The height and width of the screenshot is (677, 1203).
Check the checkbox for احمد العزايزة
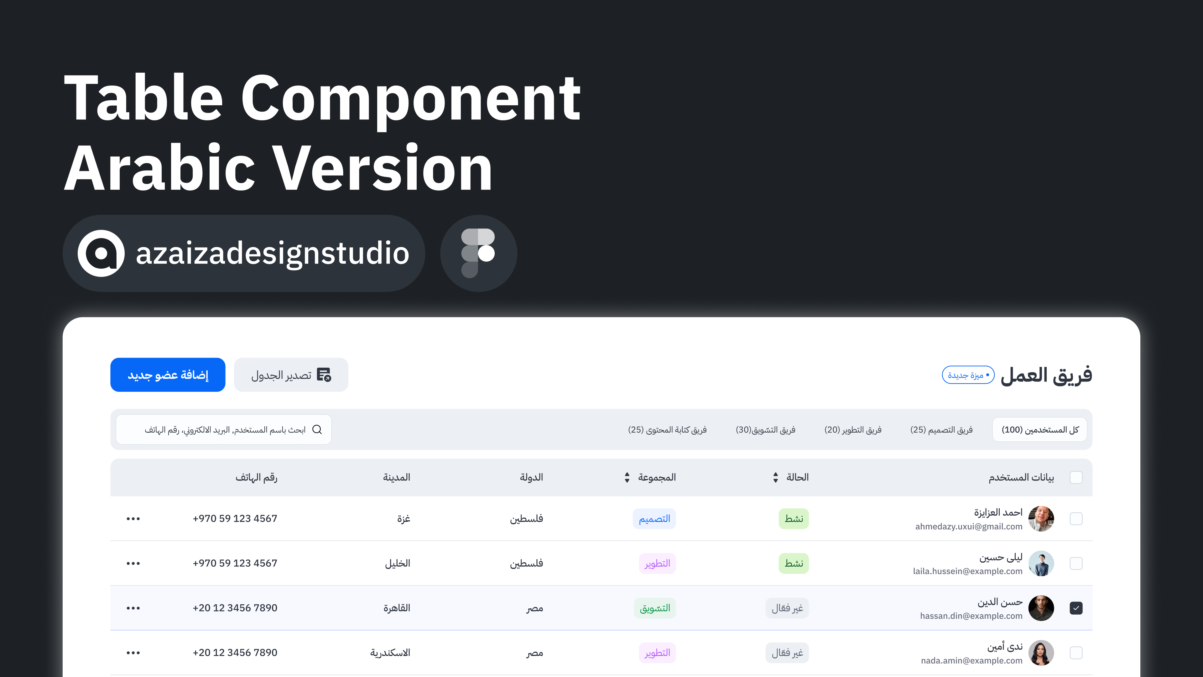[1076, 519]
